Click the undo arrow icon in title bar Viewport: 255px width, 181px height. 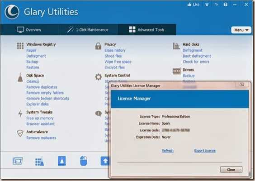point(216,5)
